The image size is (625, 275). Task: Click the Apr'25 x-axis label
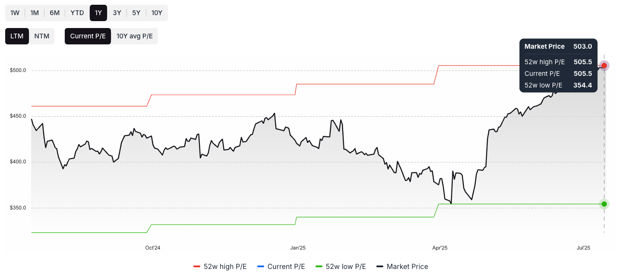pos(440,248)
